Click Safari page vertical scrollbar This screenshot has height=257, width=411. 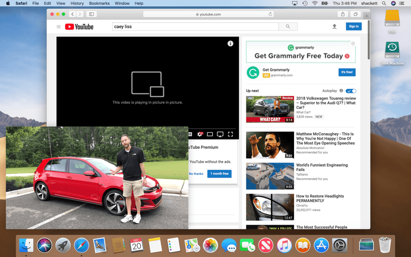click(x=369, y=40)
